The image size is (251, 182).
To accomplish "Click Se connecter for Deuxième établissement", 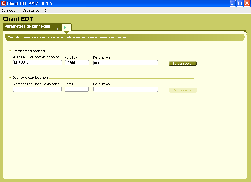I will coord(183,90).
